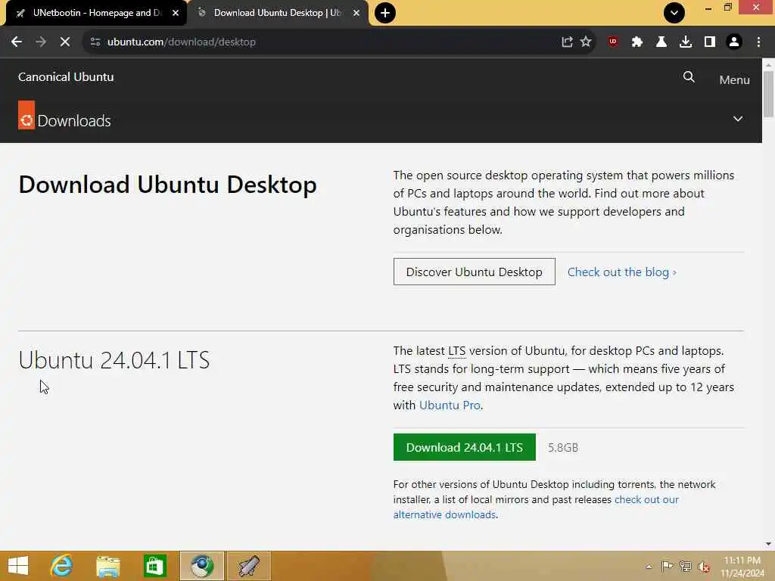
Task: Open File Explorer from taskbar
Action: [107, 566]
